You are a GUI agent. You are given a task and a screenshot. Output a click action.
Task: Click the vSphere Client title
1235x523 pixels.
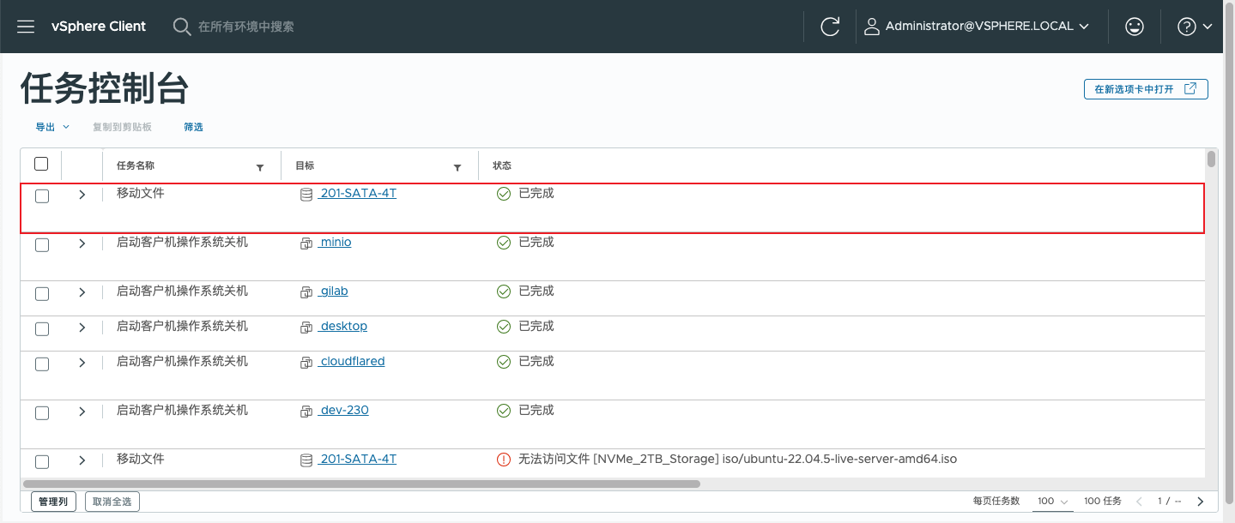click(99, 27)
